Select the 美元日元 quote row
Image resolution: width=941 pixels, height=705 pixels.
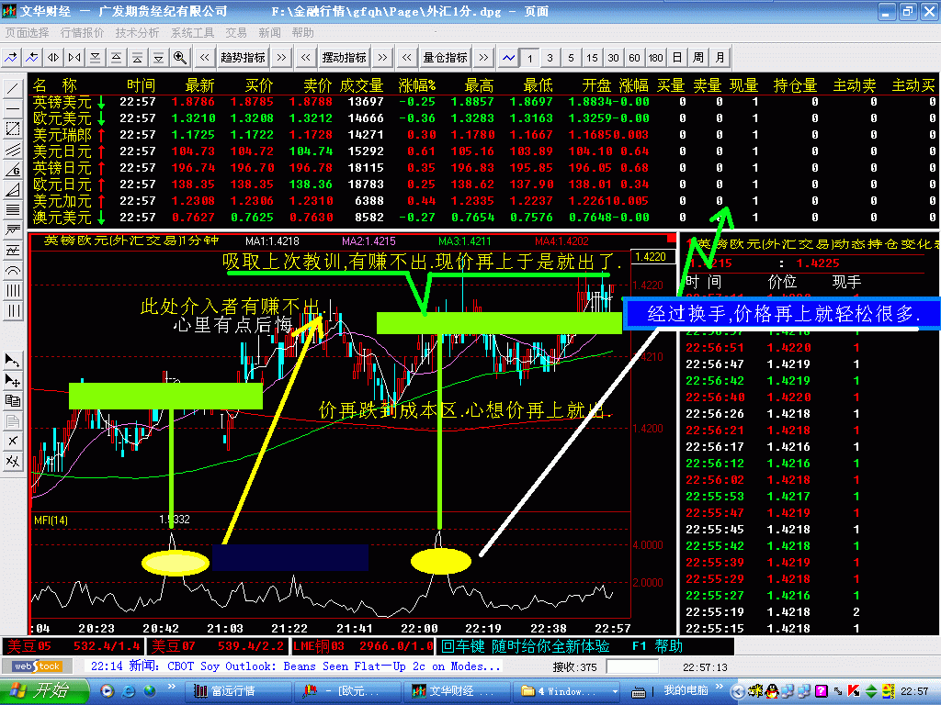[483, 151]
